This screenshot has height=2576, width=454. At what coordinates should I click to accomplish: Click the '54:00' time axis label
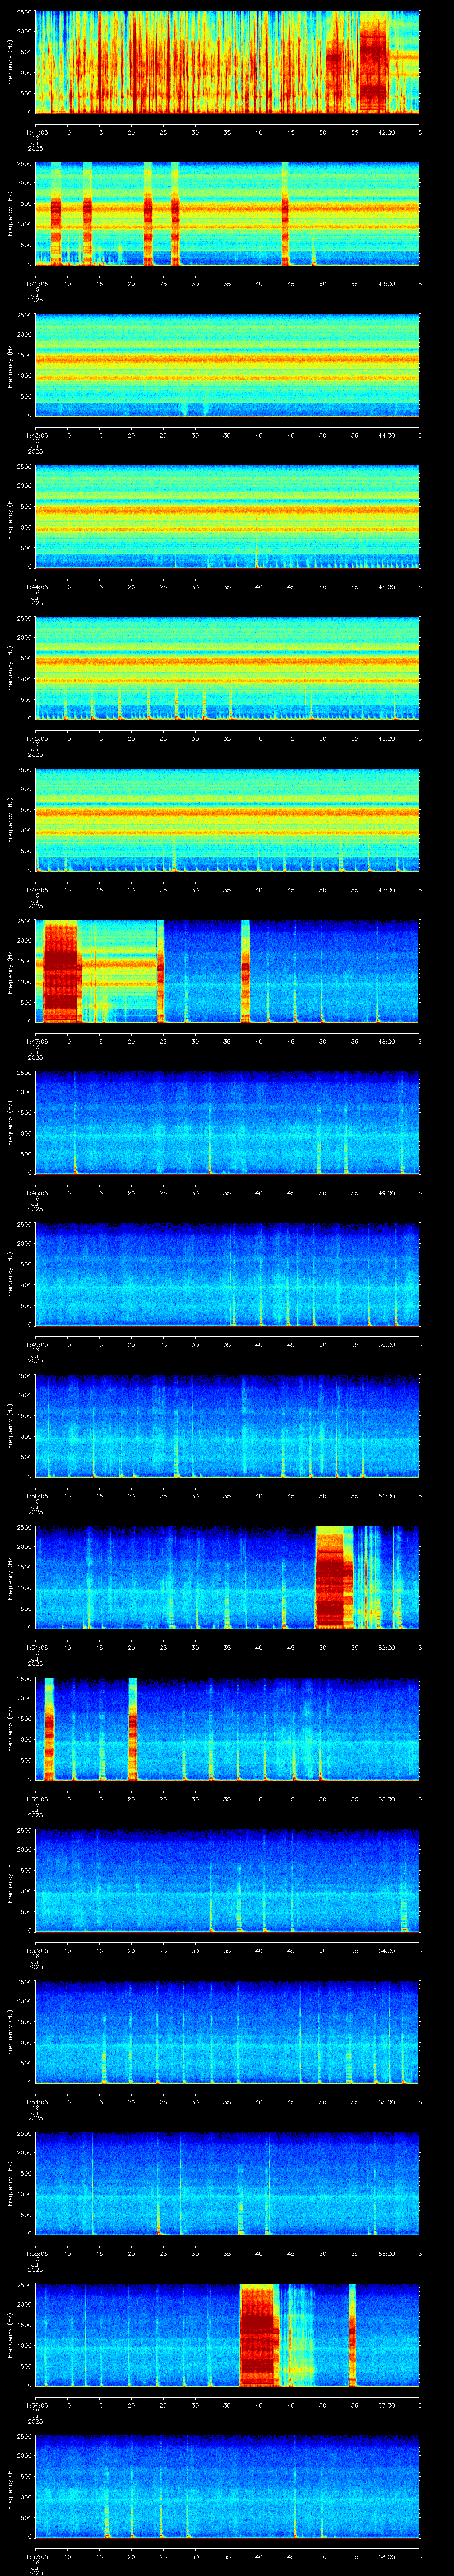[386, 1951]
